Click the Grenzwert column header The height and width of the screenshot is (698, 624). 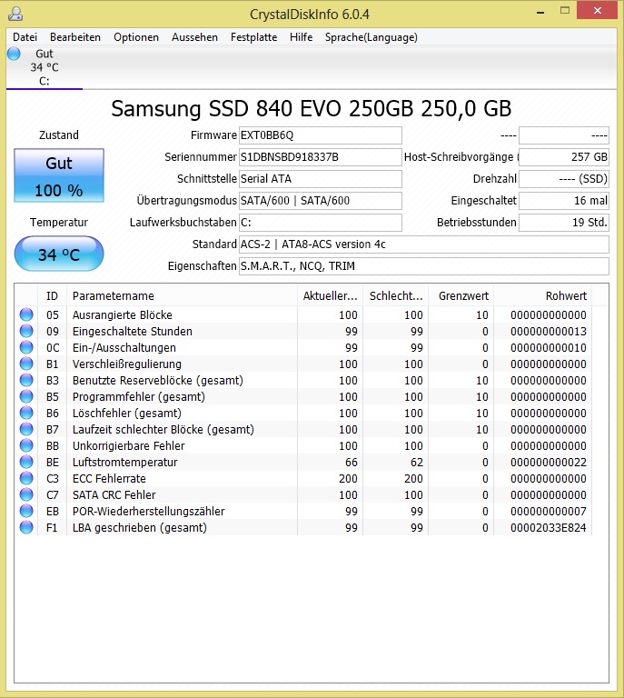461,296
